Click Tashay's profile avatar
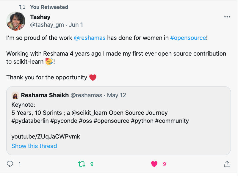 pos(16,21)
